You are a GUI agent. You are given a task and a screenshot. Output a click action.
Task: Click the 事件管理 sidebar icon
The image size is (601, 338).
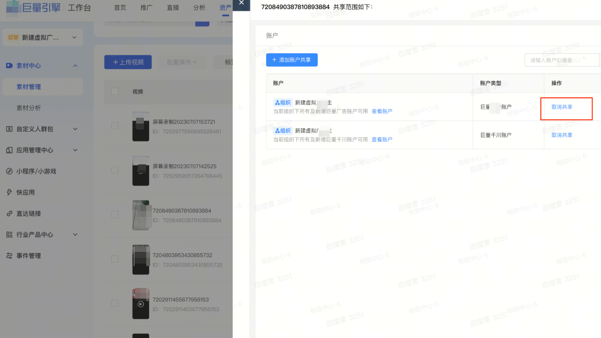9,256
